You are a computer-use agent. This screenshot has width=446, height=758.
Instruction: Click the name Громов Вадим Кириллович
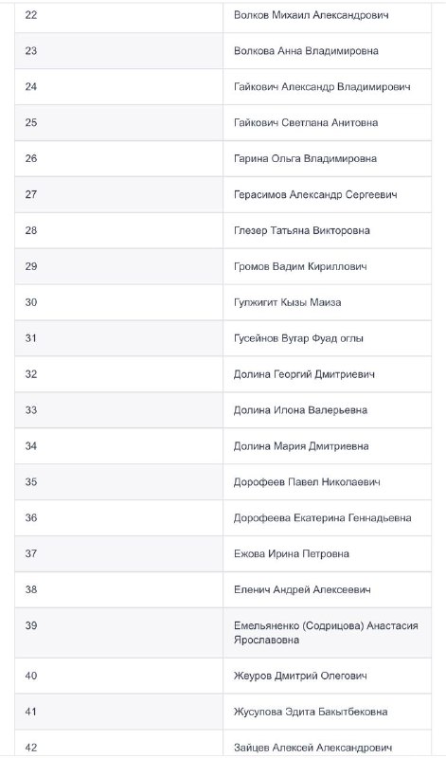click(300, 266)
